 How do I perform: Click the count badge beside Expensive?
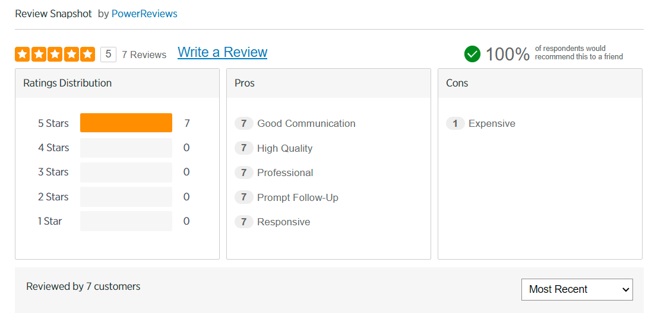(x=455, y=123)
